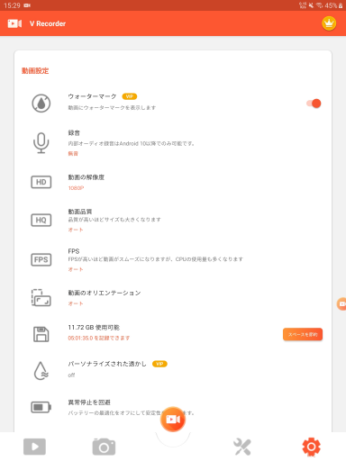Select the V Recorder title text

[48, 23]
